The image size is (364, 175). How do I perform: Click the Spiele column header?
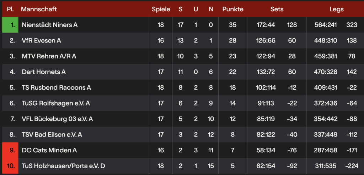[161, 9]
